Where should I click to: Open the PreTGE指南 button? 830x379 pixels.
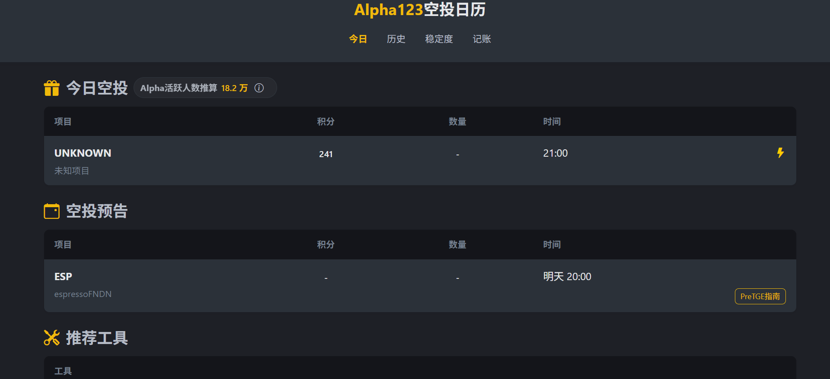coord(760,297)
